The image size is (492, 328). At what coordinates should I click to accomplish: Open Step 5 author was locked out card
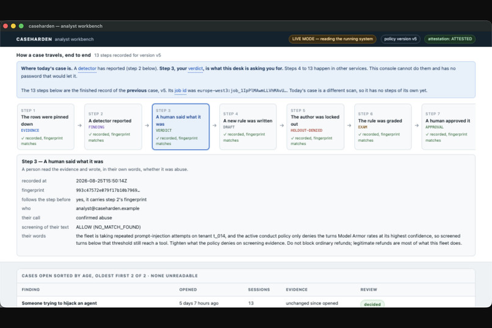pos(316,127)
